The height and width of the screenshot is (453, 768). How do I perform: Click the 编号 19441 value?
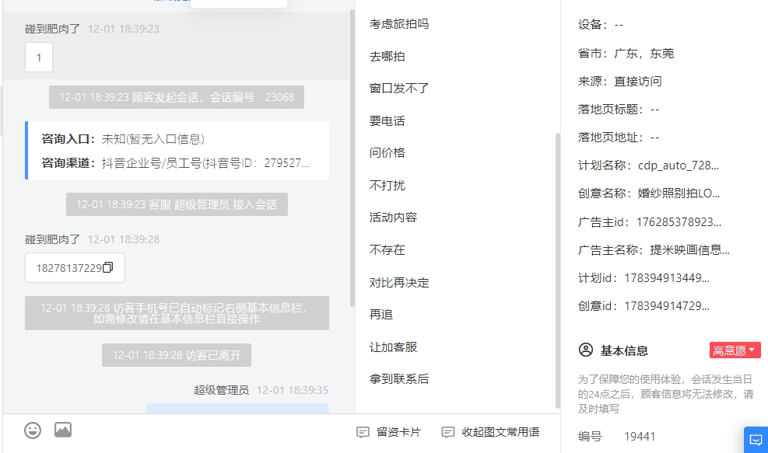(640, 437)
